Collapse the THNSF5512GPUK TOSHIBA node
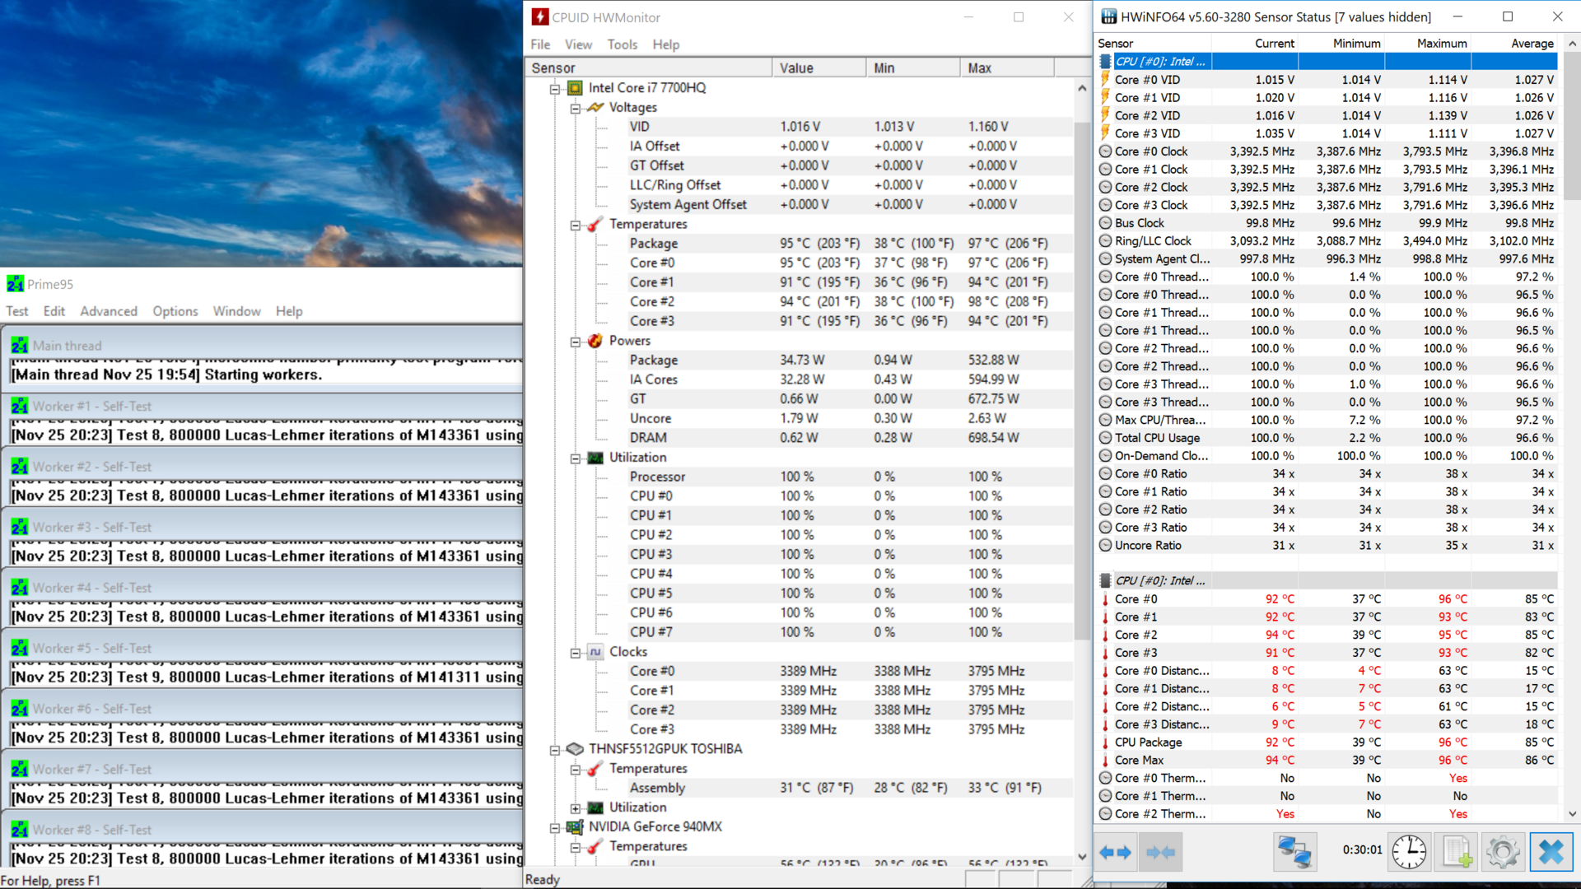Viewport: 1581px width, 889px height. click(x=555, y=751)
